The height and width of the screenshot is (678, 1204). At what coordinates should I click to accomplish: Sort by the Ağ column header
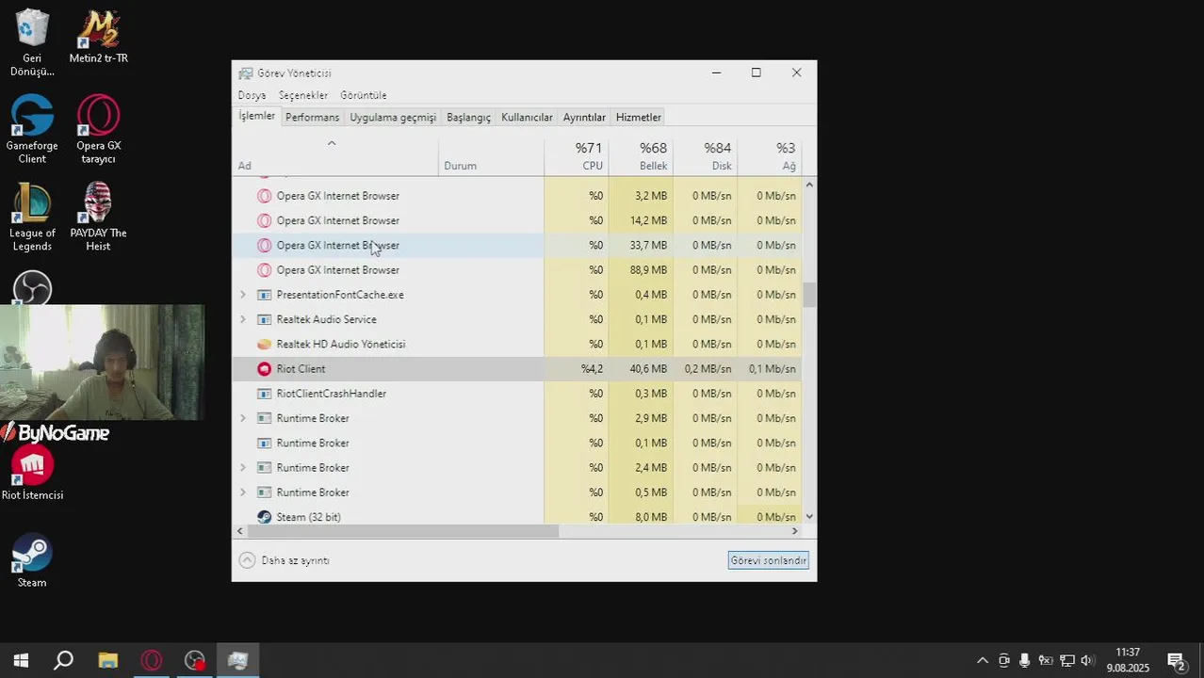769,156
